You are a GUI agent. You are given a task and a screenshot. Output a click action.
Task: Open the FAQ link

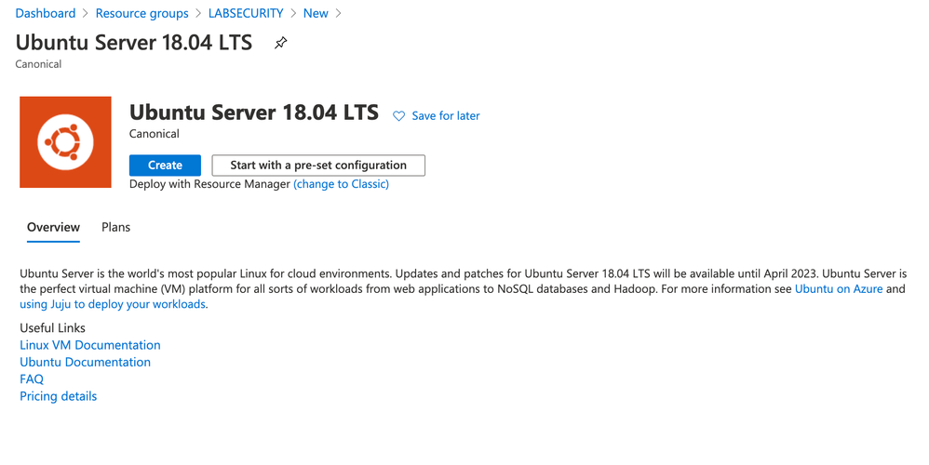pyautogui.click(x=32, y=379)
